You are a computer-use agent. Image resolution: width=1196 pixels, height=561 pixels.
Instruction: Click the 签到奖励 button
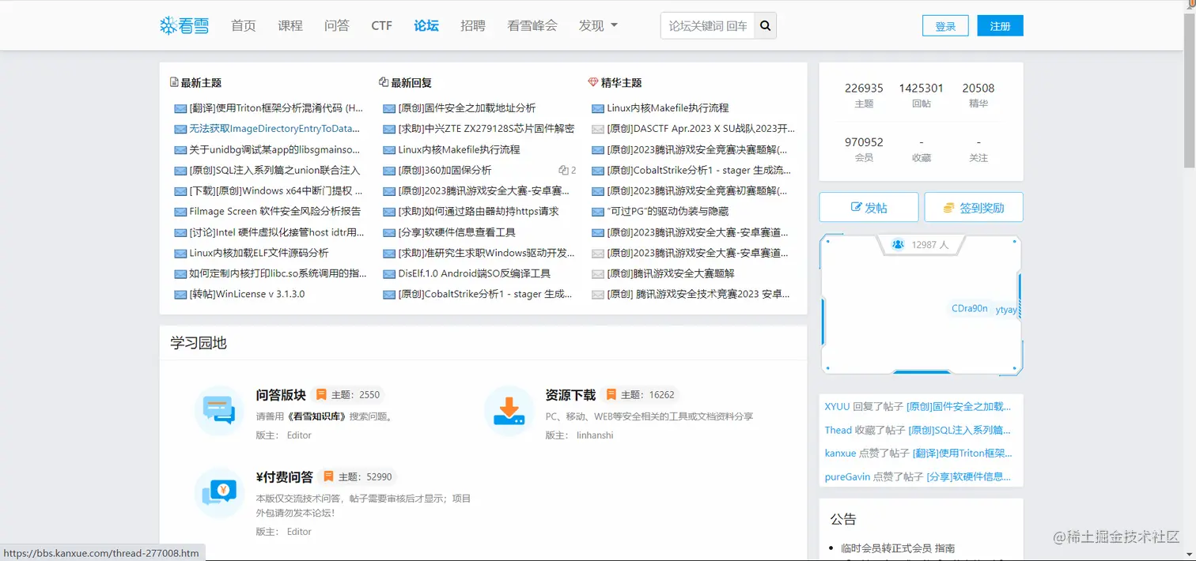pos(974,207)
